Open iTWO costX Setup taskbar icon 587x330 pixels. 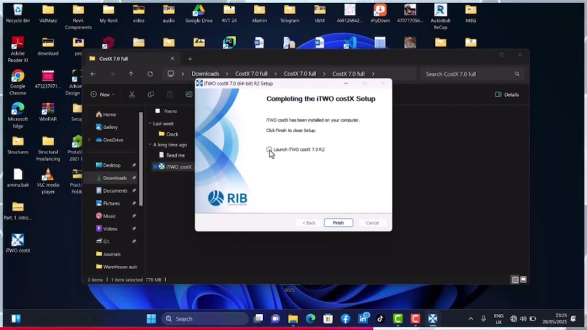(x=432, y=319)
